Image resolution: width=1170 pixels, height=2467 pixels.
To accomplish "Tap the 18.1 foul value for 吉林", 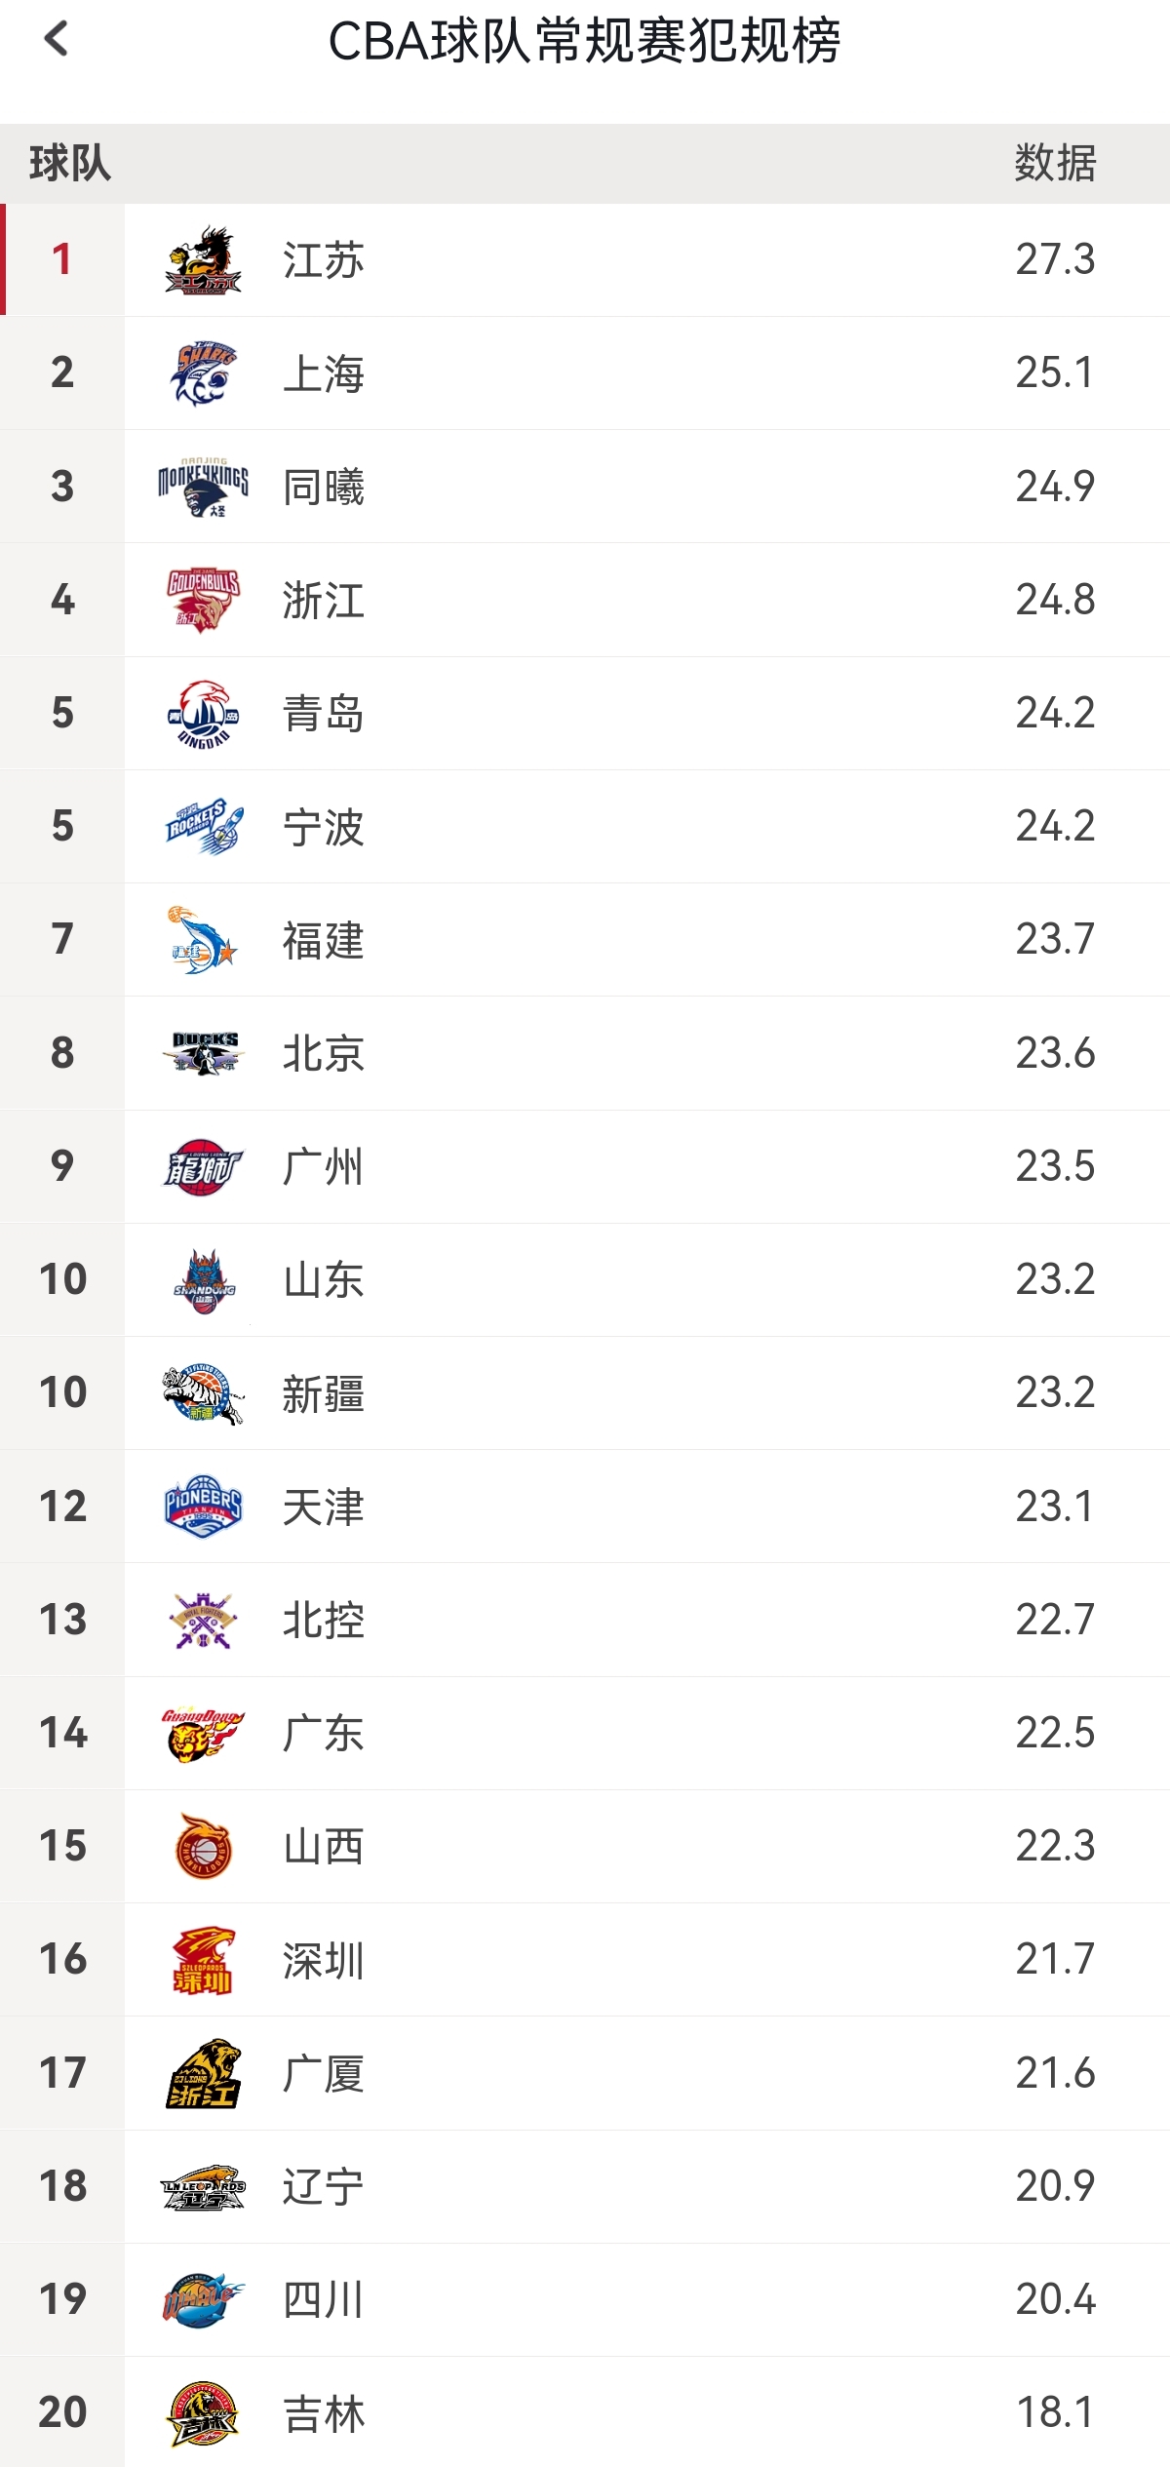I will point(1055,2412).
